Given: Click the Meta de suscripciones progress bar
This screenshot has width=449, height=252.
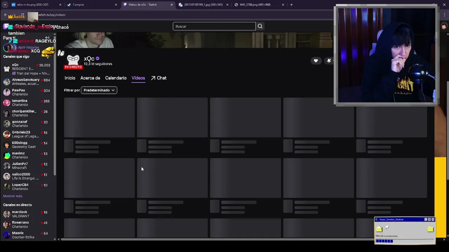Looking at the screenshot, I should (x=404, y=241).
